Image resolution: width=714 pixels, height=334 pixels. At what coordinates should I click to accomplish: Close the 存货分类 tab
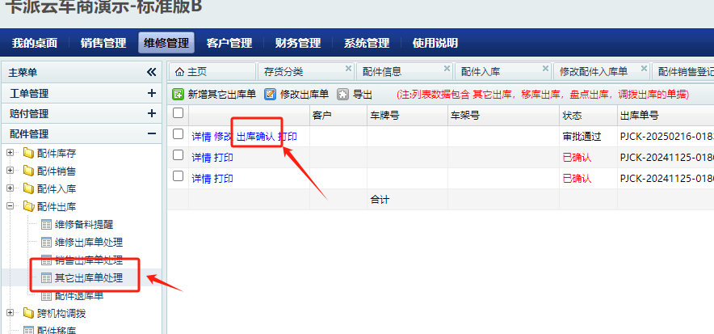pos(348,69)
